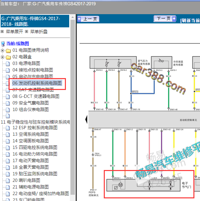Click the 菜单折叠 list icon
This screenshot has height=201, width=200.
coord(26,31)
